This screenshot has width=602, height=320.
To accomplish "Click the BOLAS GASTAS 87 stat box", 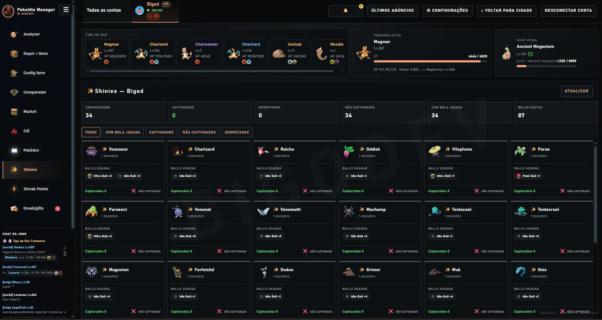I will pos(556,112).
